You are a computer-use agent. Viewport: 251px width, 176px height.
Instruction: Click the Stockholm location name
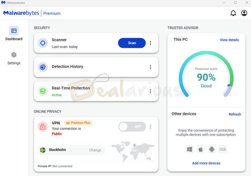(57, 150)
